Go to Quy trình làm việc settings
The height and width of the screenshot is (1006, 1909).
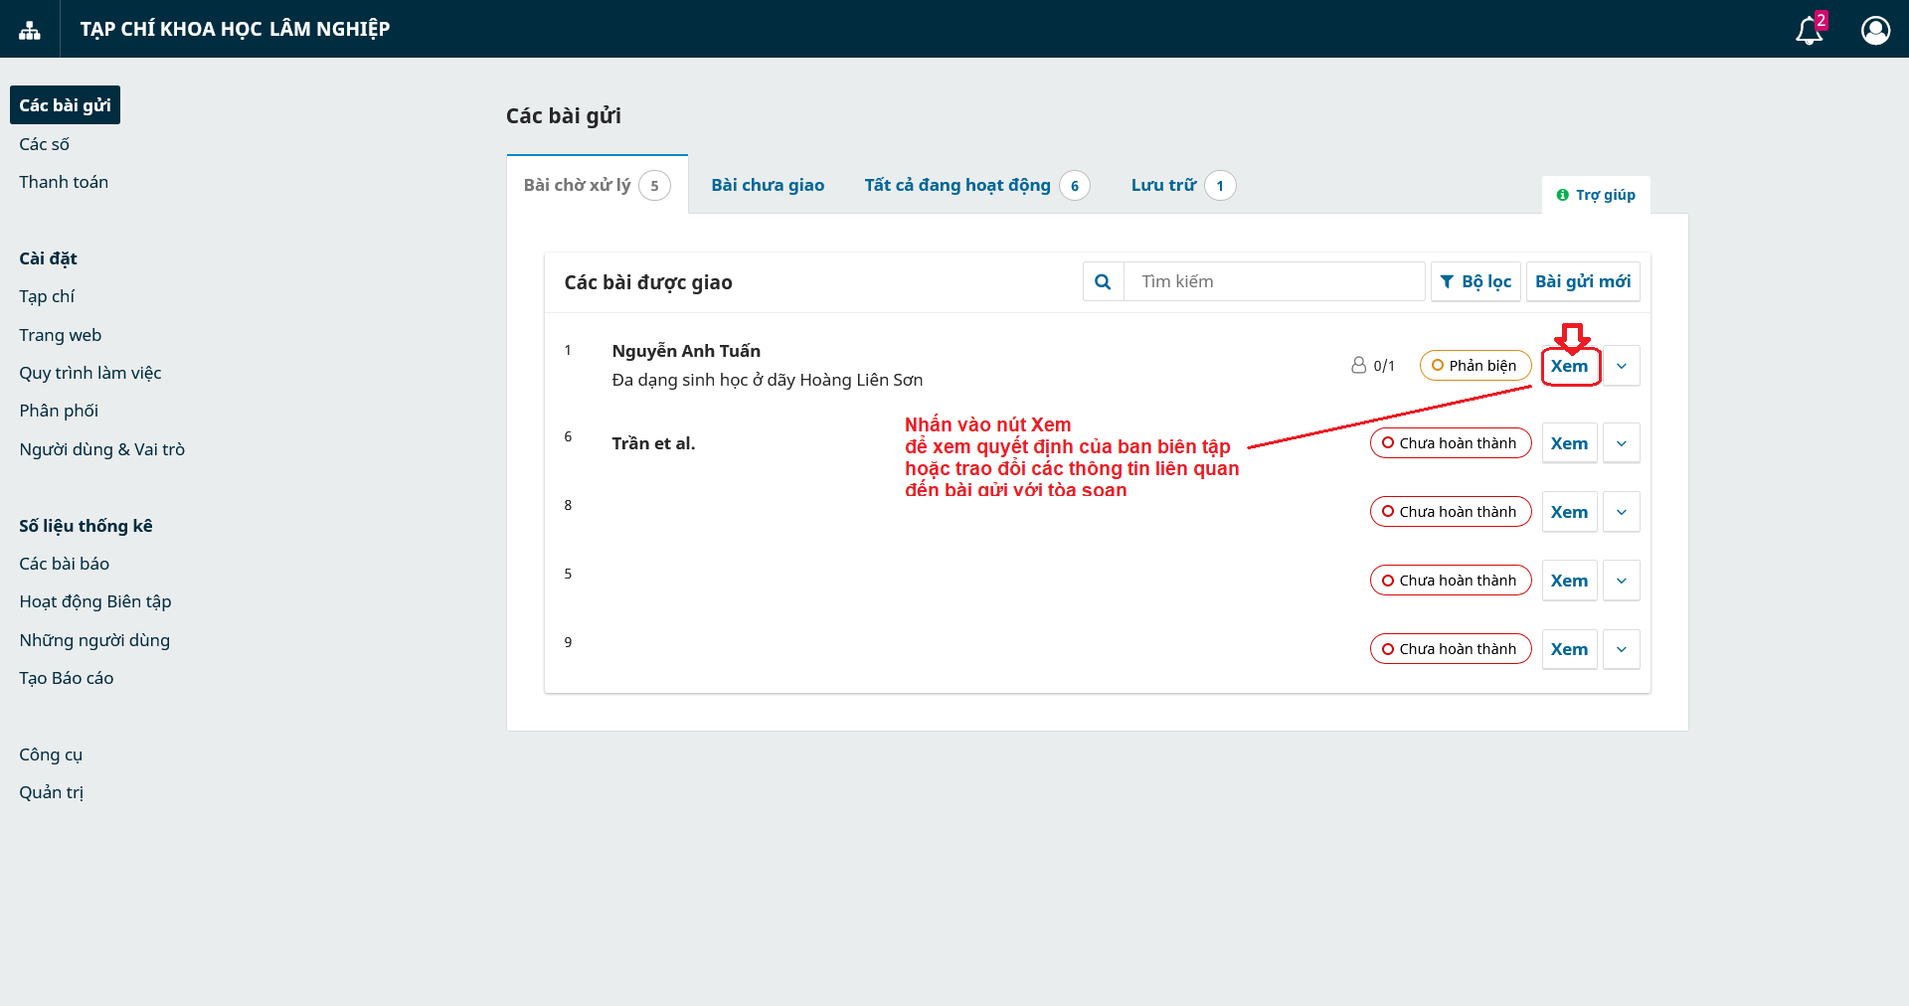[x=89, y=373]
